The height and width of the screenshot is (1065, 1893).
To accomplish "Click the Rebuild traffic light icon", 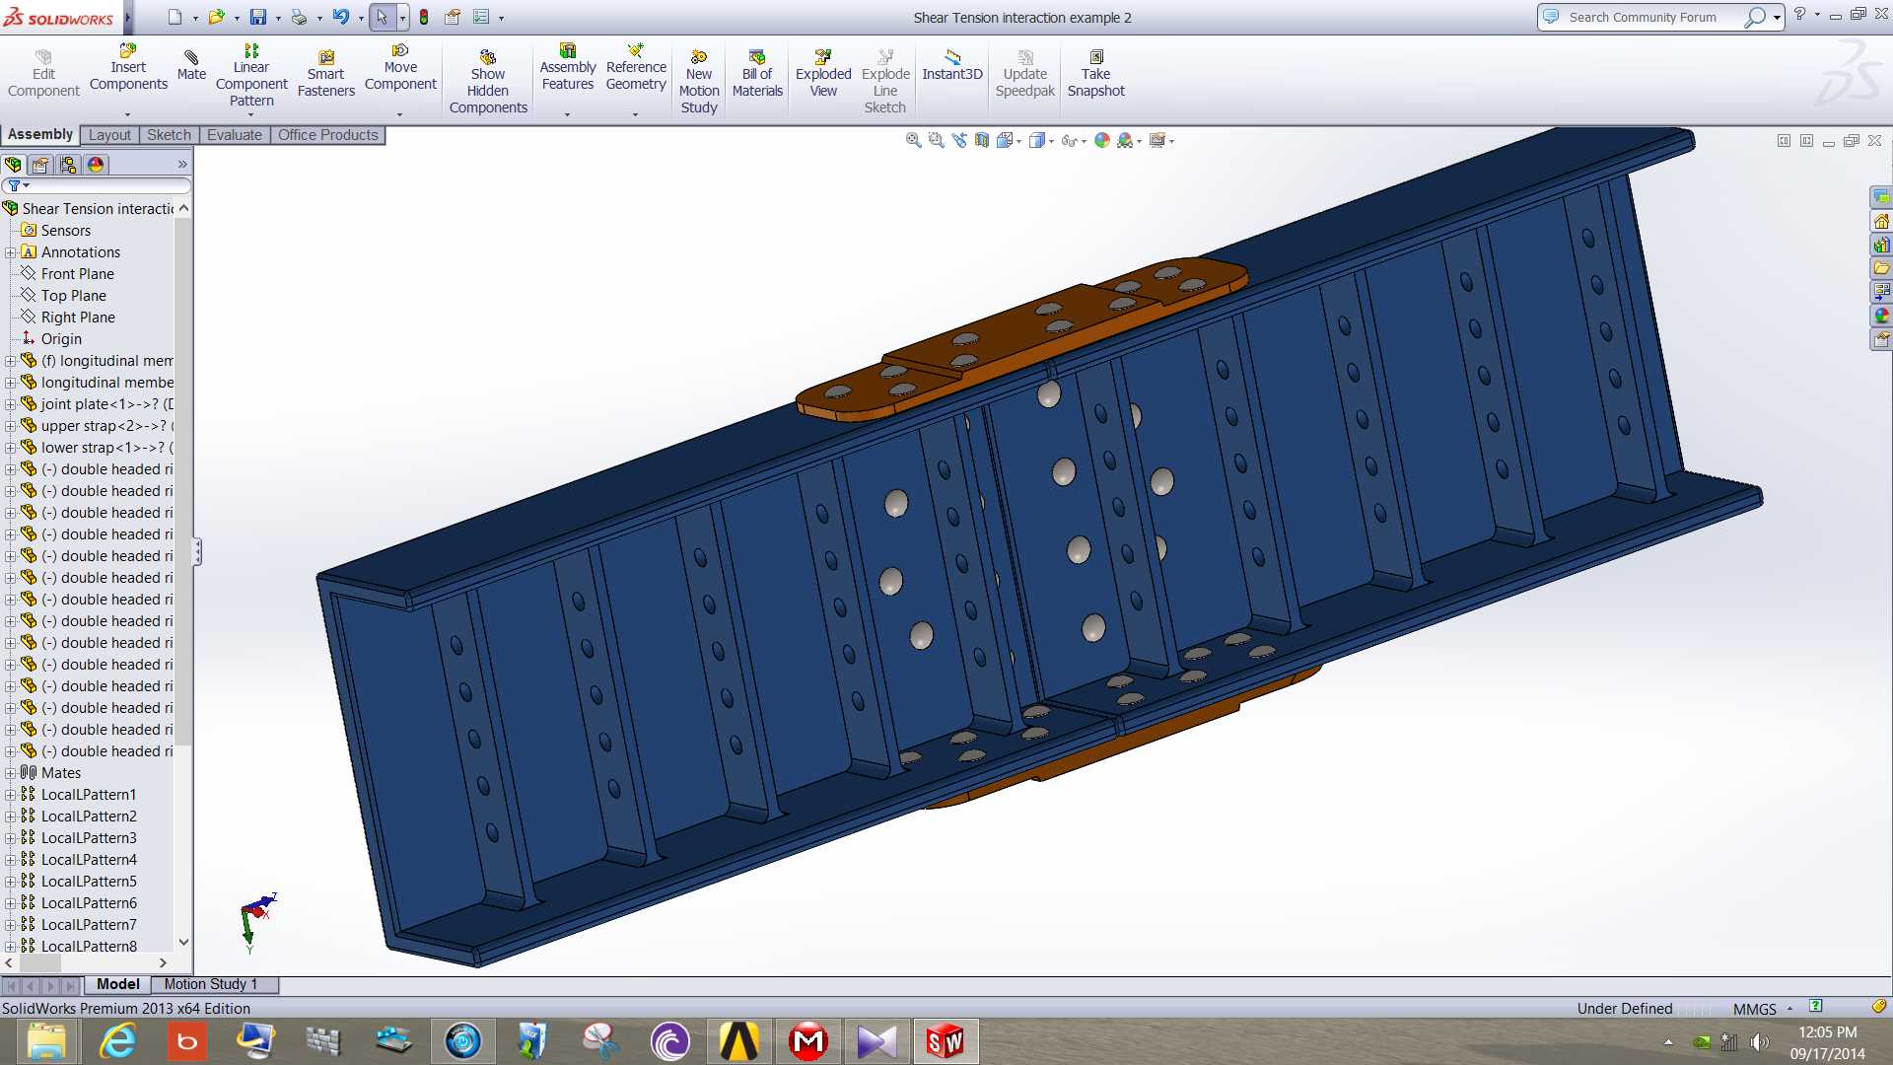I will click(x=424, y=17).
